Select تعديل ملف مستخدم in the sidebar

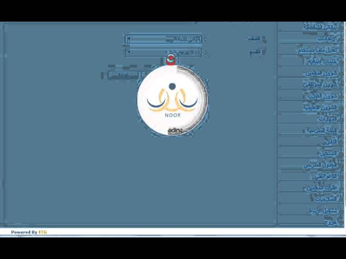click(x=318, y=50)
